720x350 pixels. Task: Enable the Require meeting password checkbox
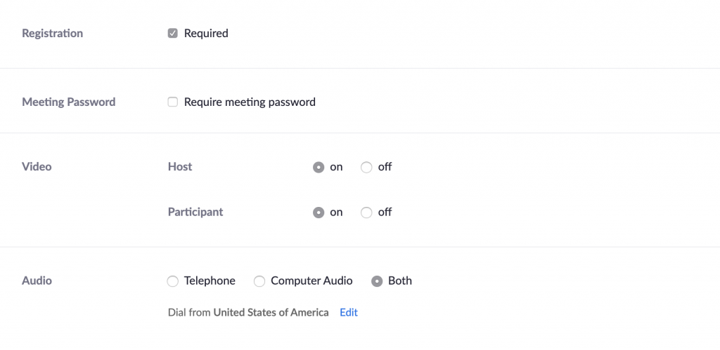tap(173, 102)
